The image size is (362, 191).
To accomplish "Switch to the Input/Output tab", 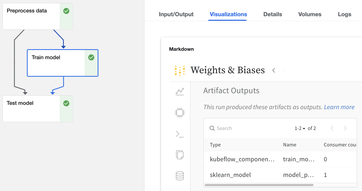I will point(176,14).
